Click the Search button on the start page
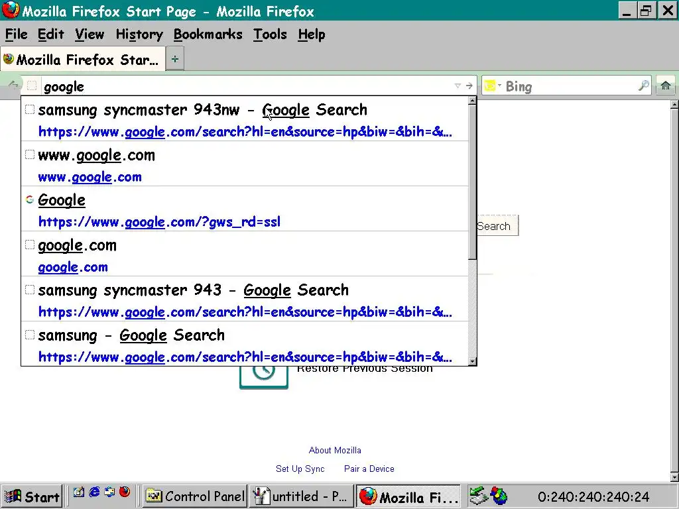Image resolution: width=679 pixels, height=509 pixels. coord(497,225)
